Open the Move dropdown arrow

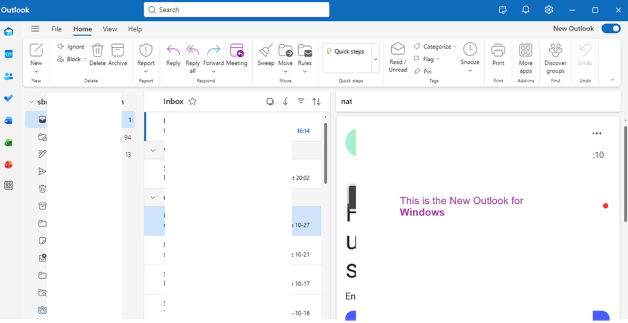pyautogui.click(x=286, y=72)
